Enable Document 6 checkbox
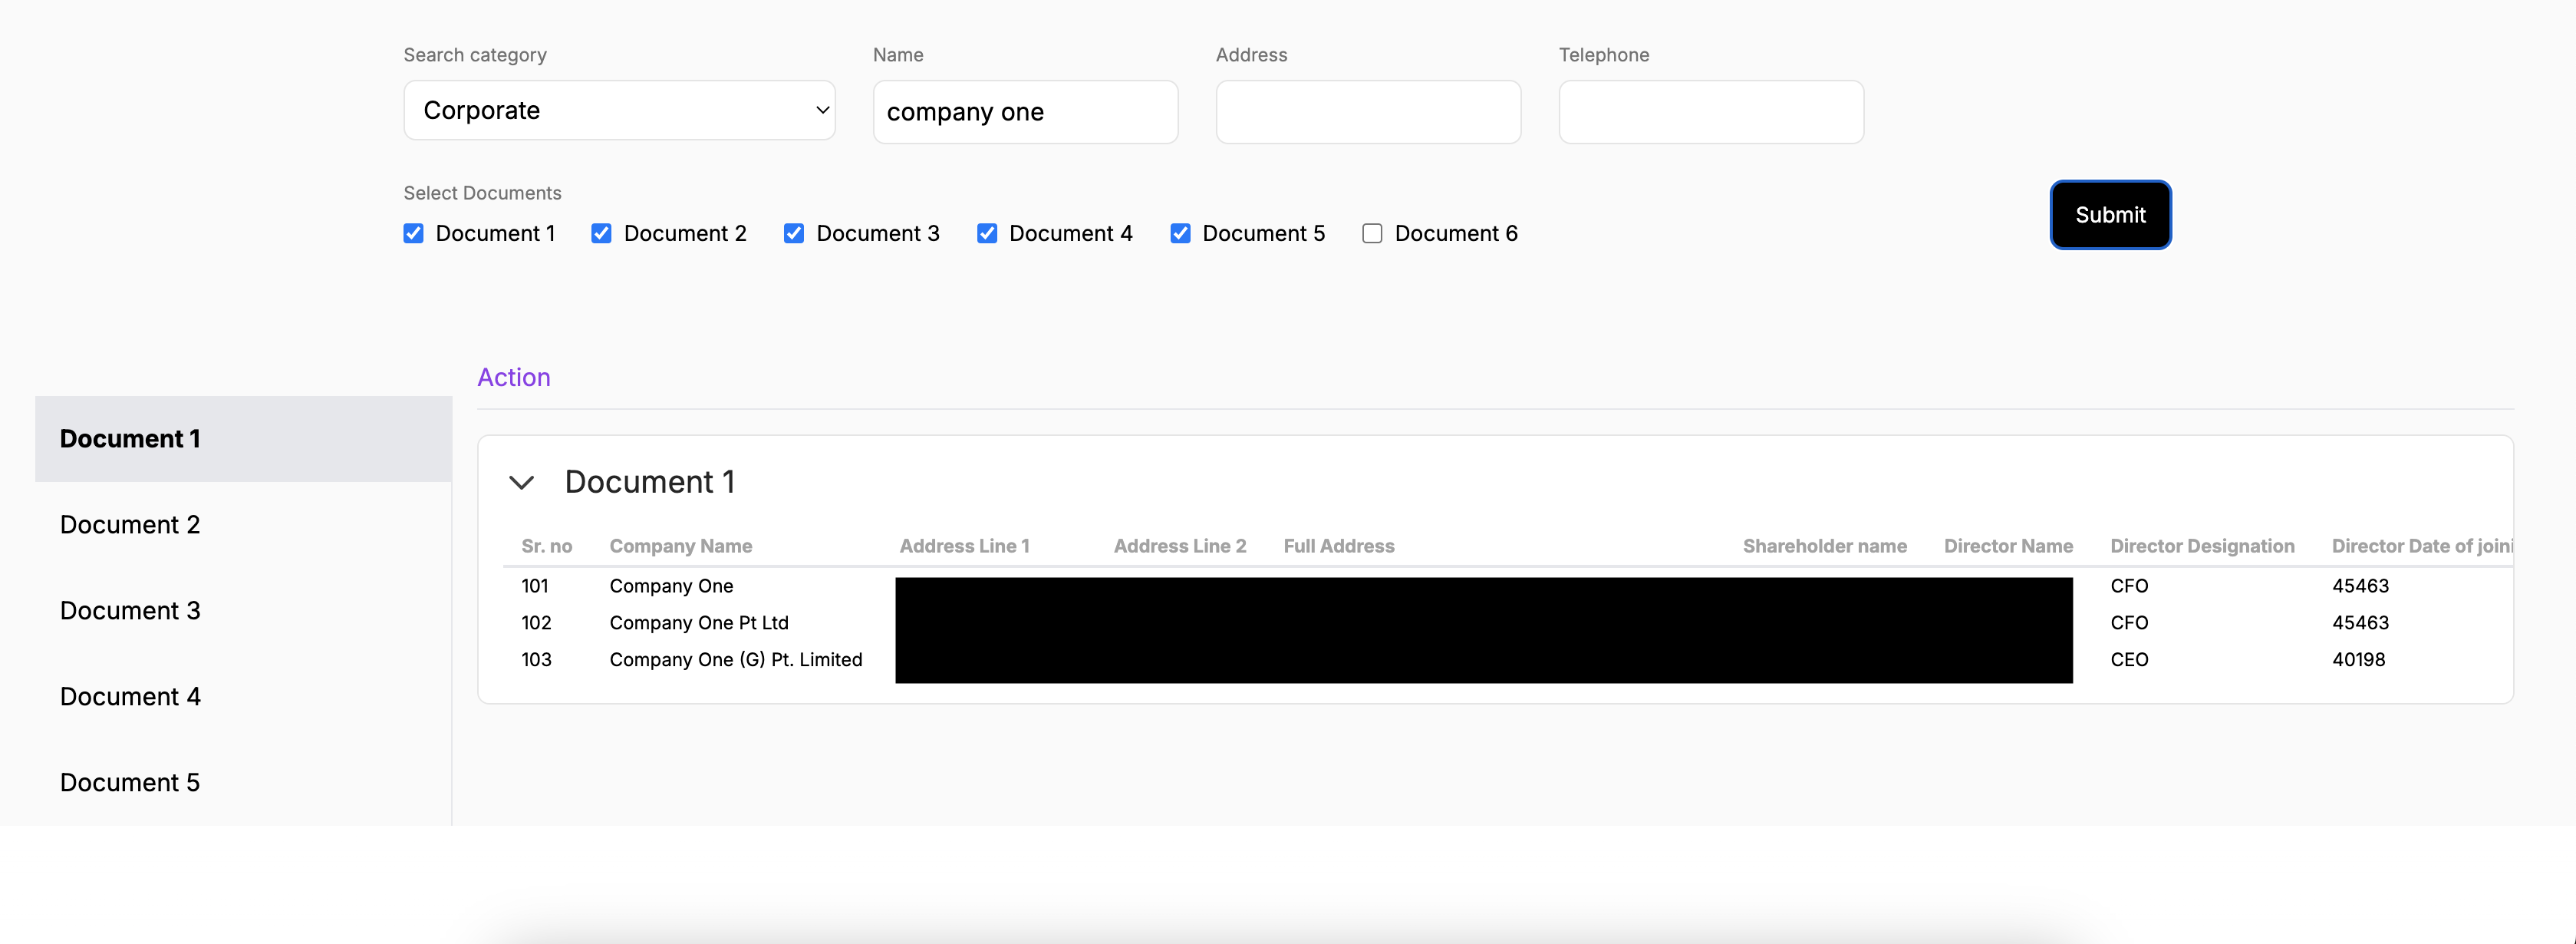This screenshot has width=2576, height=944. (x=1372, y=232)
